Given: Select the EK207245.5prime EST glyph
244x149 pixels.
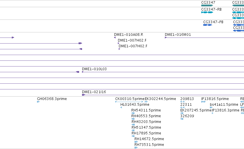Looking at the screenshot, I should click(182, 113).
